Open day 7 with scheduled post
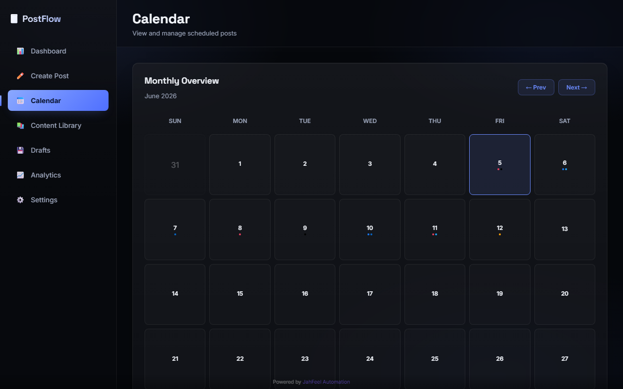This screenshot has height=389, width=623. point(175,230)
